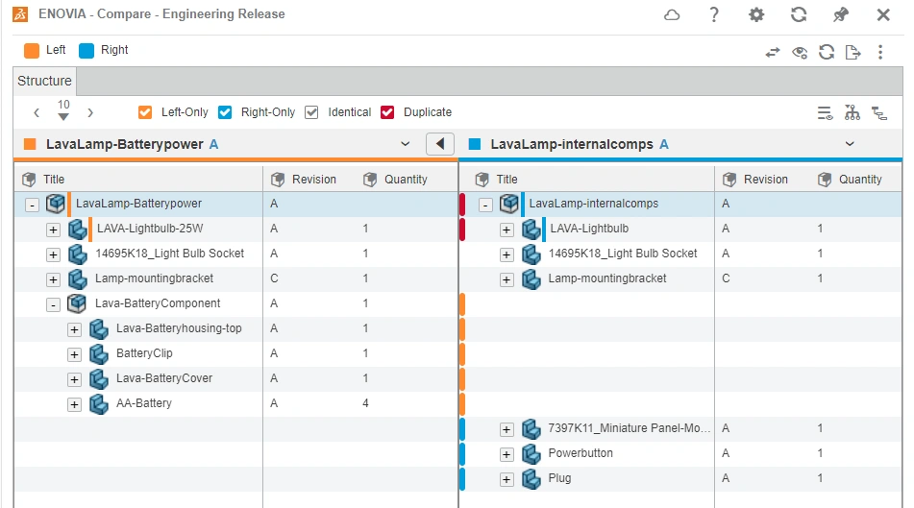Click AA-Battery quantity value 4
The image size is (914, 508).
pos(365,403)
